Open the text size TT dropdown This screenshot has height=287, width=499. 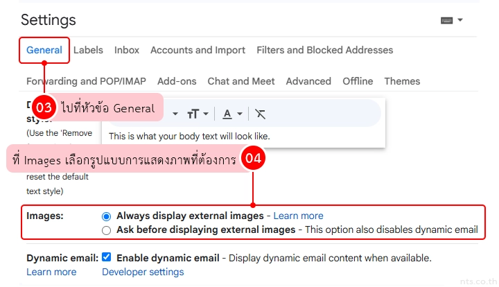198,114
